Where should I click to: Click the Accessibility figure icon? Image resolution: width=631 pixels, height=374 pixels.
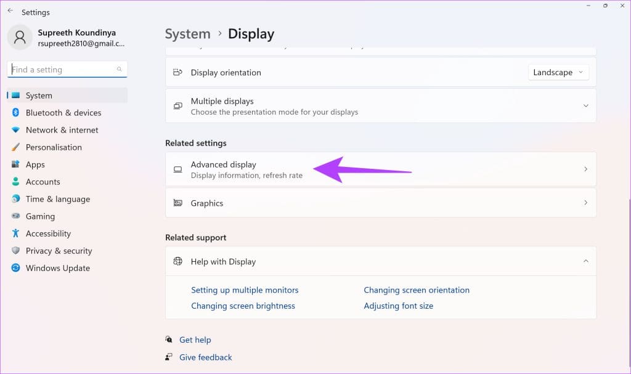click(15, 234)
